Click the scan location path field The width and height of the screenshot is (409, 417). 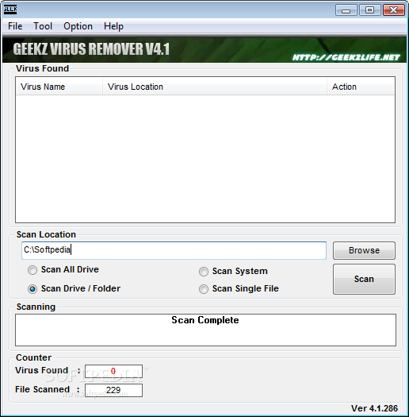pos(174,250)
